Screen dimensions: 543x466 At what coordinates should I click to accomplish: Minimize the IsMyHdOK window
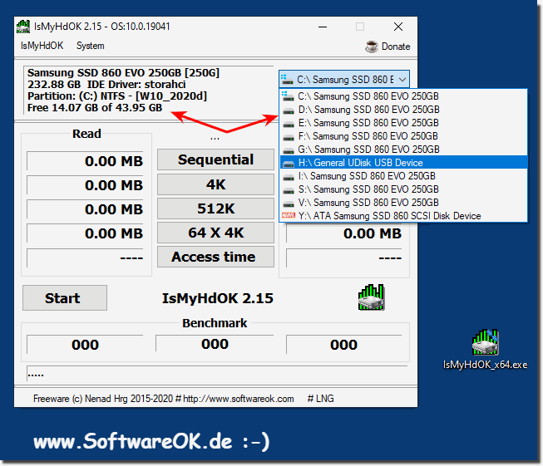pyautogui.click(x=323, y=27)
